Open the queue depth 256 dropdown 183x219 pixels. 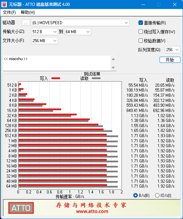(172, 50)
